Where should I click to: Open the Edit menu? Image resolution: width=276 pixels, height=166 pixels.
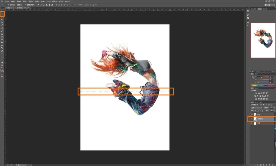tap(13, 2)
